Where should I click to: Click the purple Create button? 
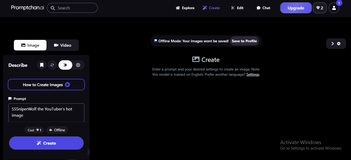point(46,143)
